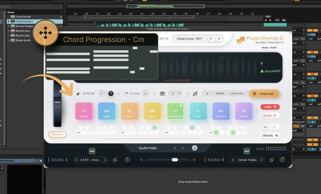Select next Sound B preset
Image resolution: width=321 pixels, height=194 pixels.
262,160
